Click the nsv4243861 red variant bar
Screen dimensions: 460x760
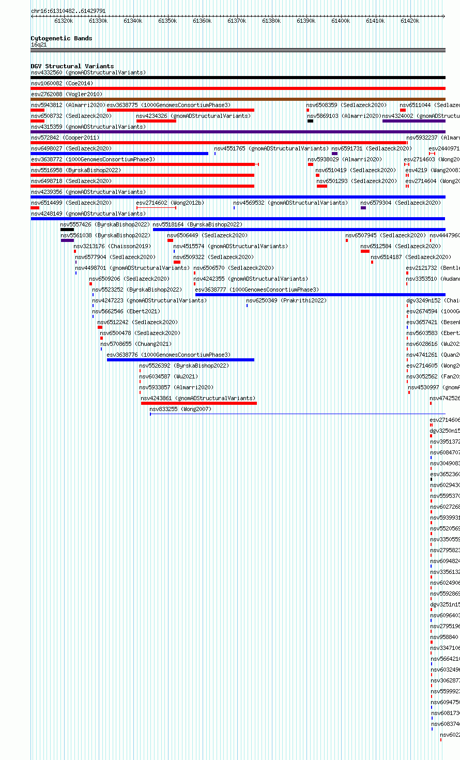(x=199, y=403)
